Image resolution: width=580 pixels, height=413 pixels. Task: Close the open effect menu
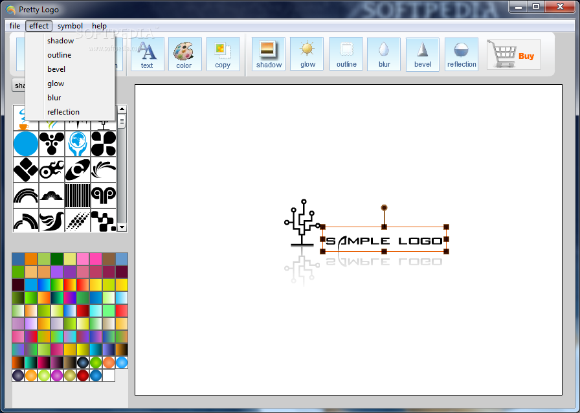pos(39,26)
